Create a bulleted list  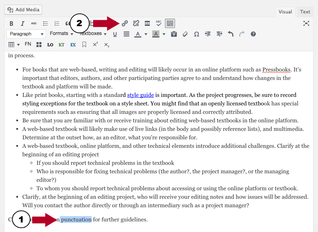(45, 23)
